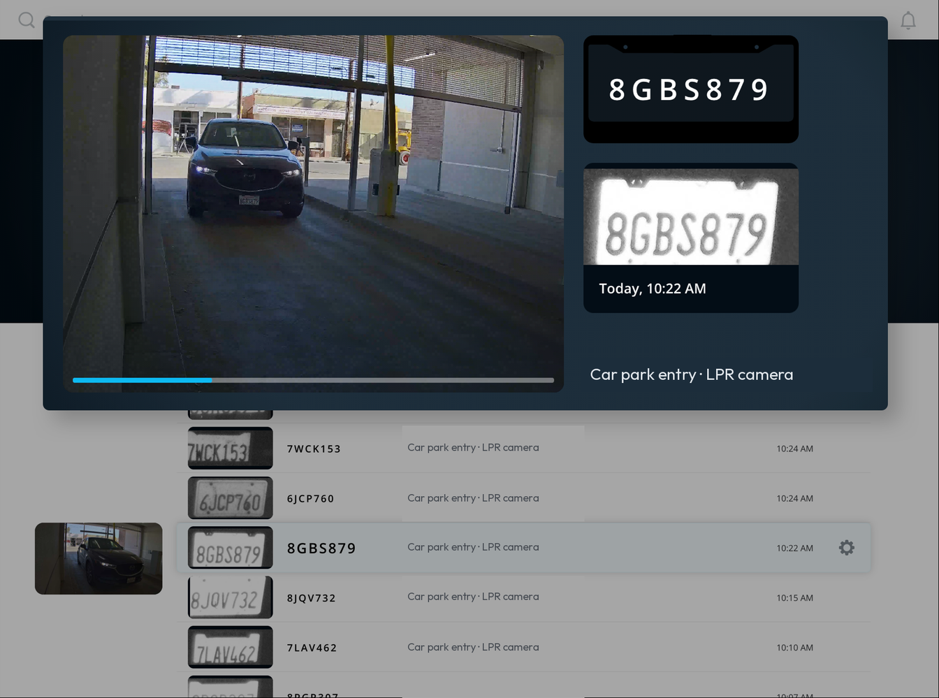Image resolution: width=939 pixels, height=698 pixels.
Task: Click camera label in 7WCK153 row
Action: click(473, 447)
